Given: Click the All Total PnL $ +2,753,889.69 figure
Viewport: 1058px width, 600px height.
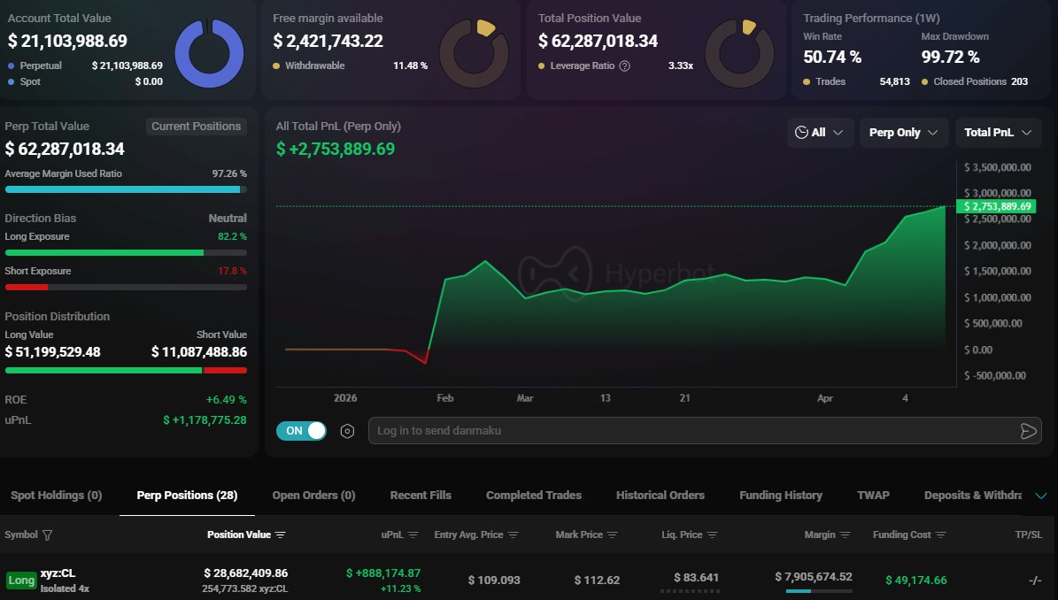Looking at the screenshot, I should coord(336,149).
